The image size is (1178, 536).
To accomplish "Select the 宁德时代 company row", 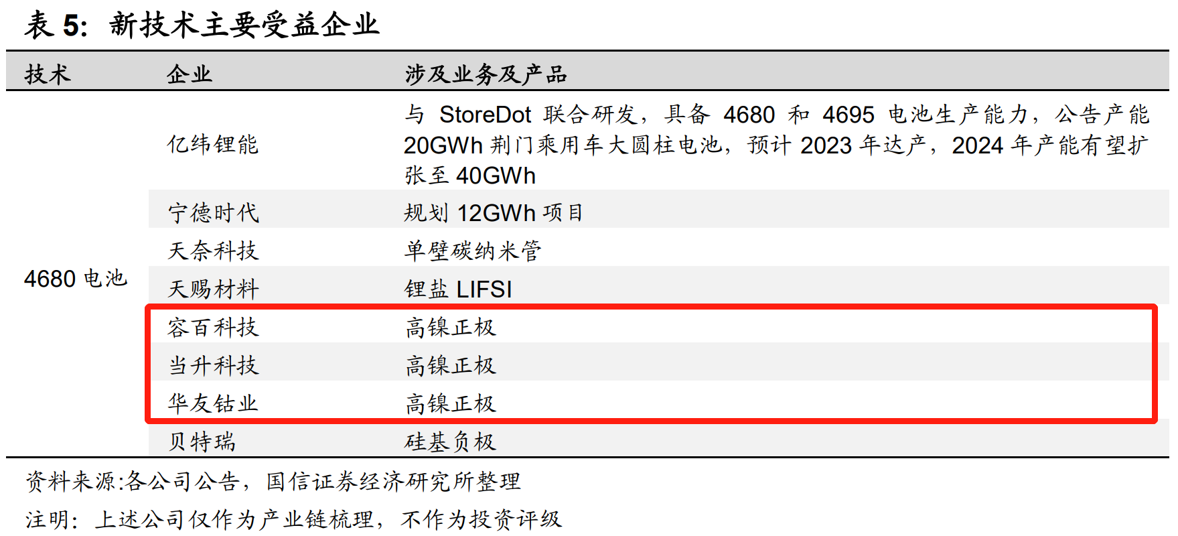I will [659, 212].
